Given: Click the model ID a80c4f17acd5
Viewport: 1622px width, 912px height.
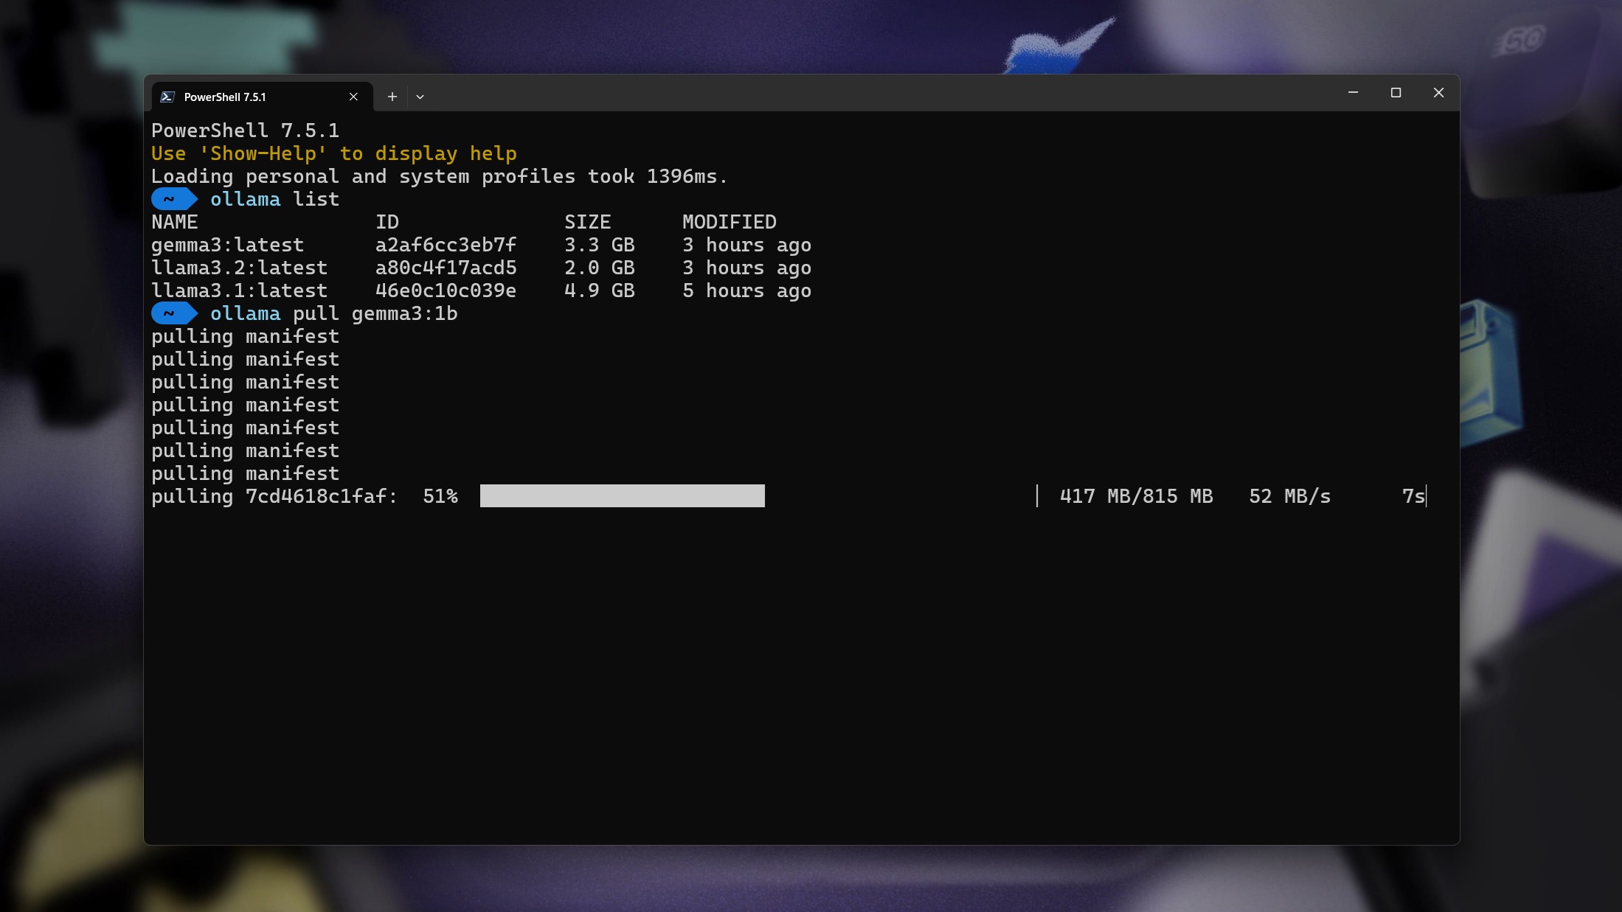Looking at the screenshot, I should click(446, 268).
